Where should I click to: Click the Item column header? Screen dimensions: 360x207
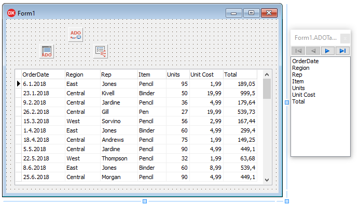[x=152, y=75]
